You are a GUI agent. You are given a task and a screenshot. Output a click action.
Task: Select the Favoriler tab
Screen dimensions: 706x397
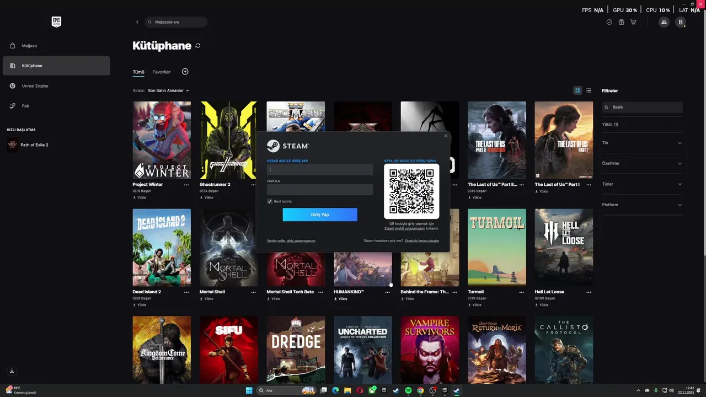point(162,72)
